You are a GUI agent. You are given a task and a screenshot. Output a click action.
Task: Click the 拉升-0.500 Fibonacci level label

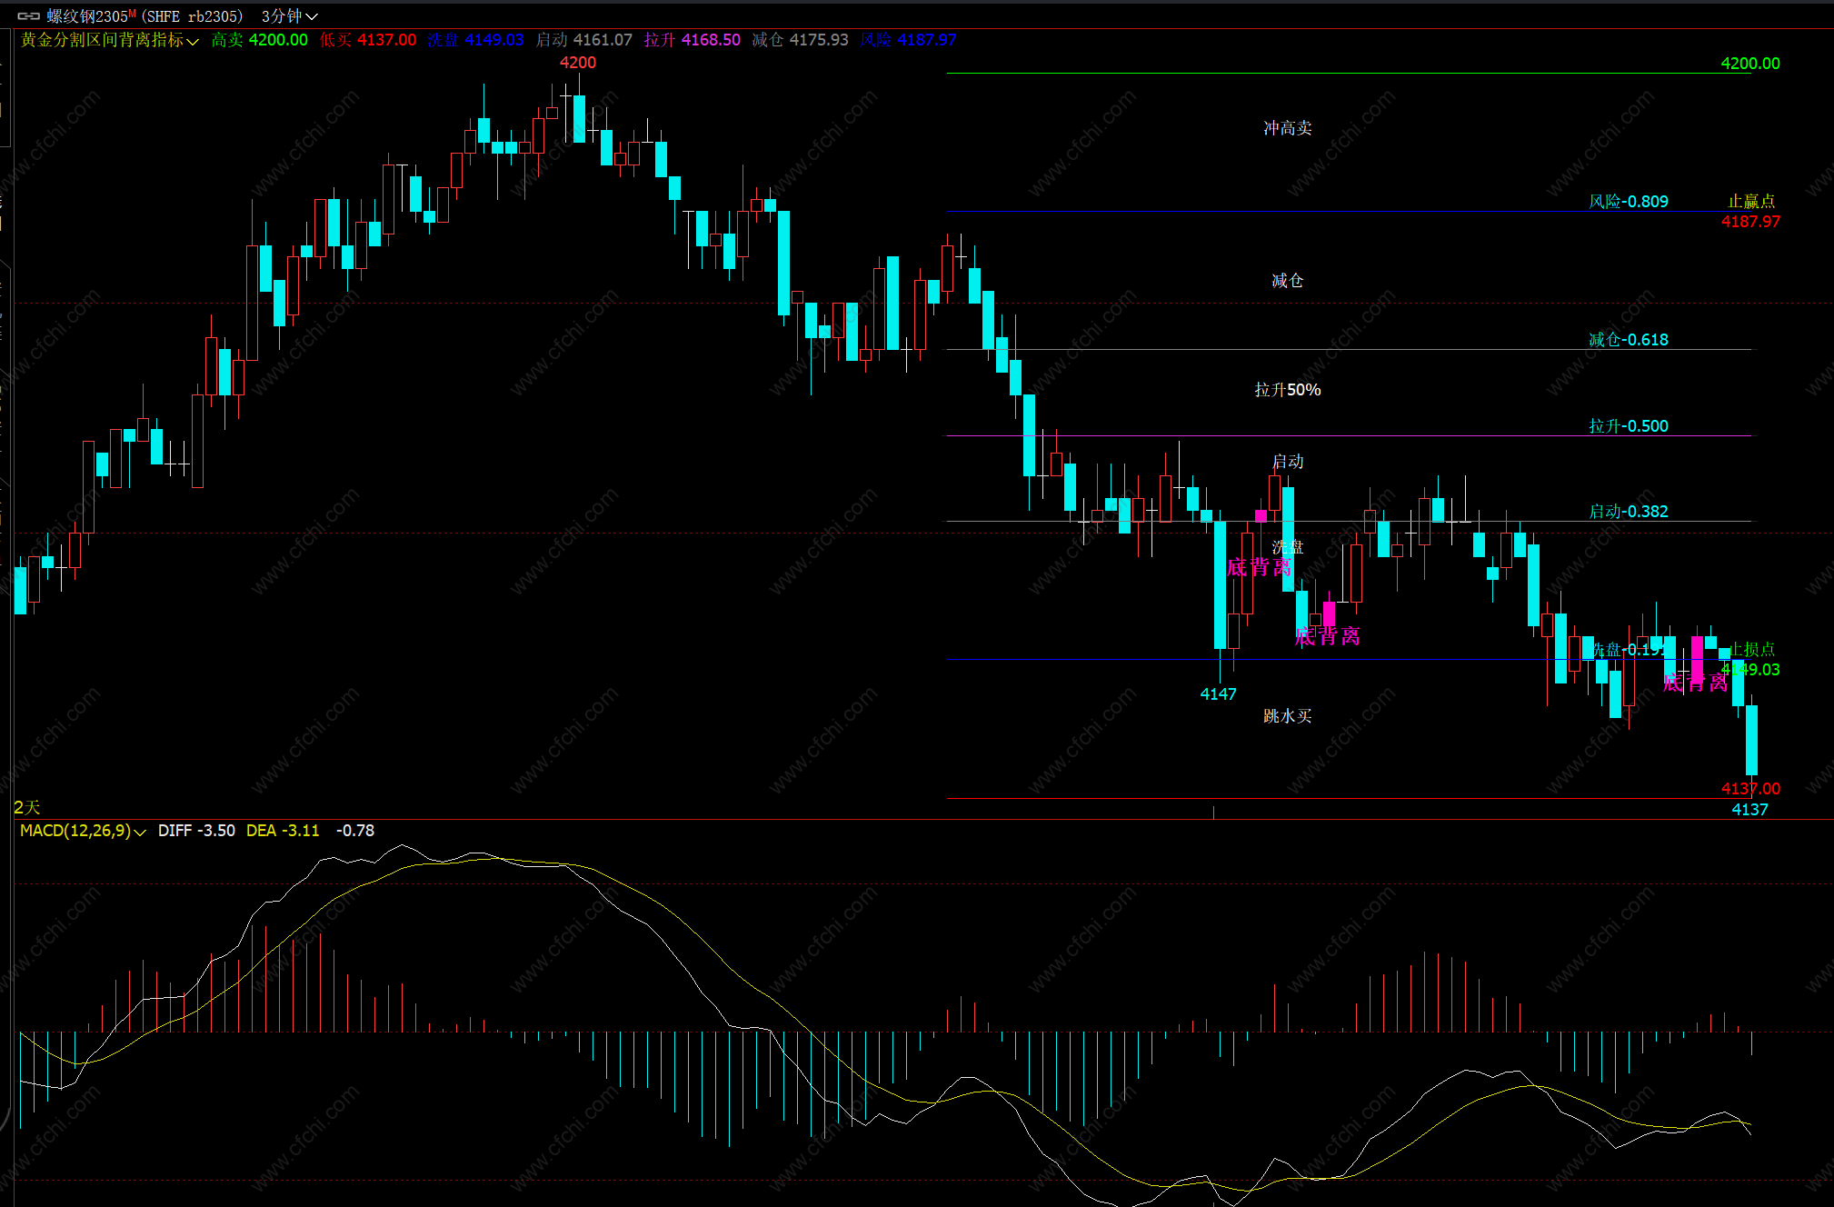[1628, 426]
